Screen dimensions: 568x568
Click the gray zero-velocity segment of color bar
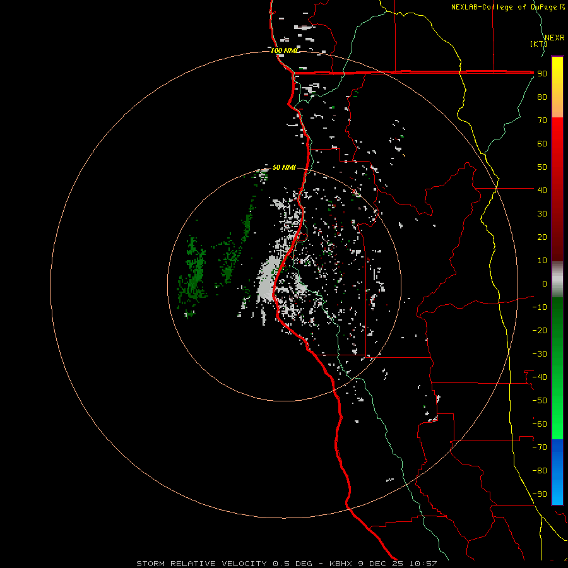(557, 279)
